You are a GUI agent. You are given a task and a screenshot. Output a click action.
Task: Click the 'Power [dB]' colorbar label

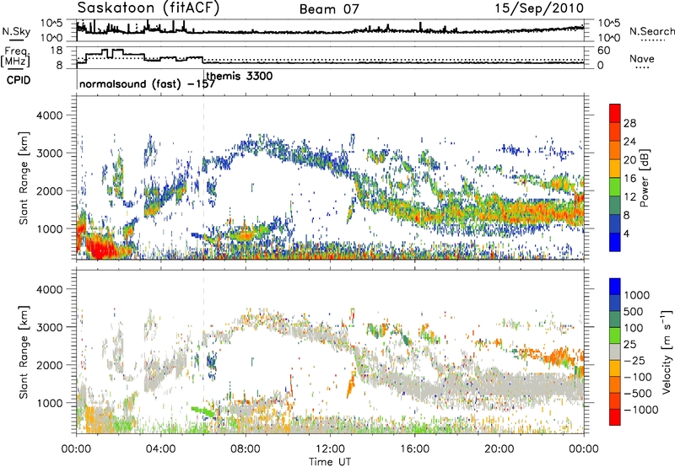tap(644, 178)
